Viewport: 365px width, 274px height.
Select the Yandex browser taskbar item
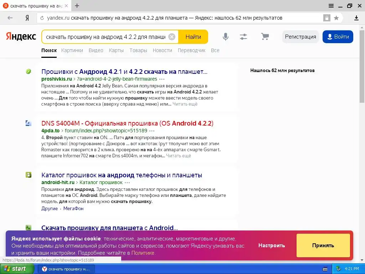pyautogui.click(x=66, y=269)
